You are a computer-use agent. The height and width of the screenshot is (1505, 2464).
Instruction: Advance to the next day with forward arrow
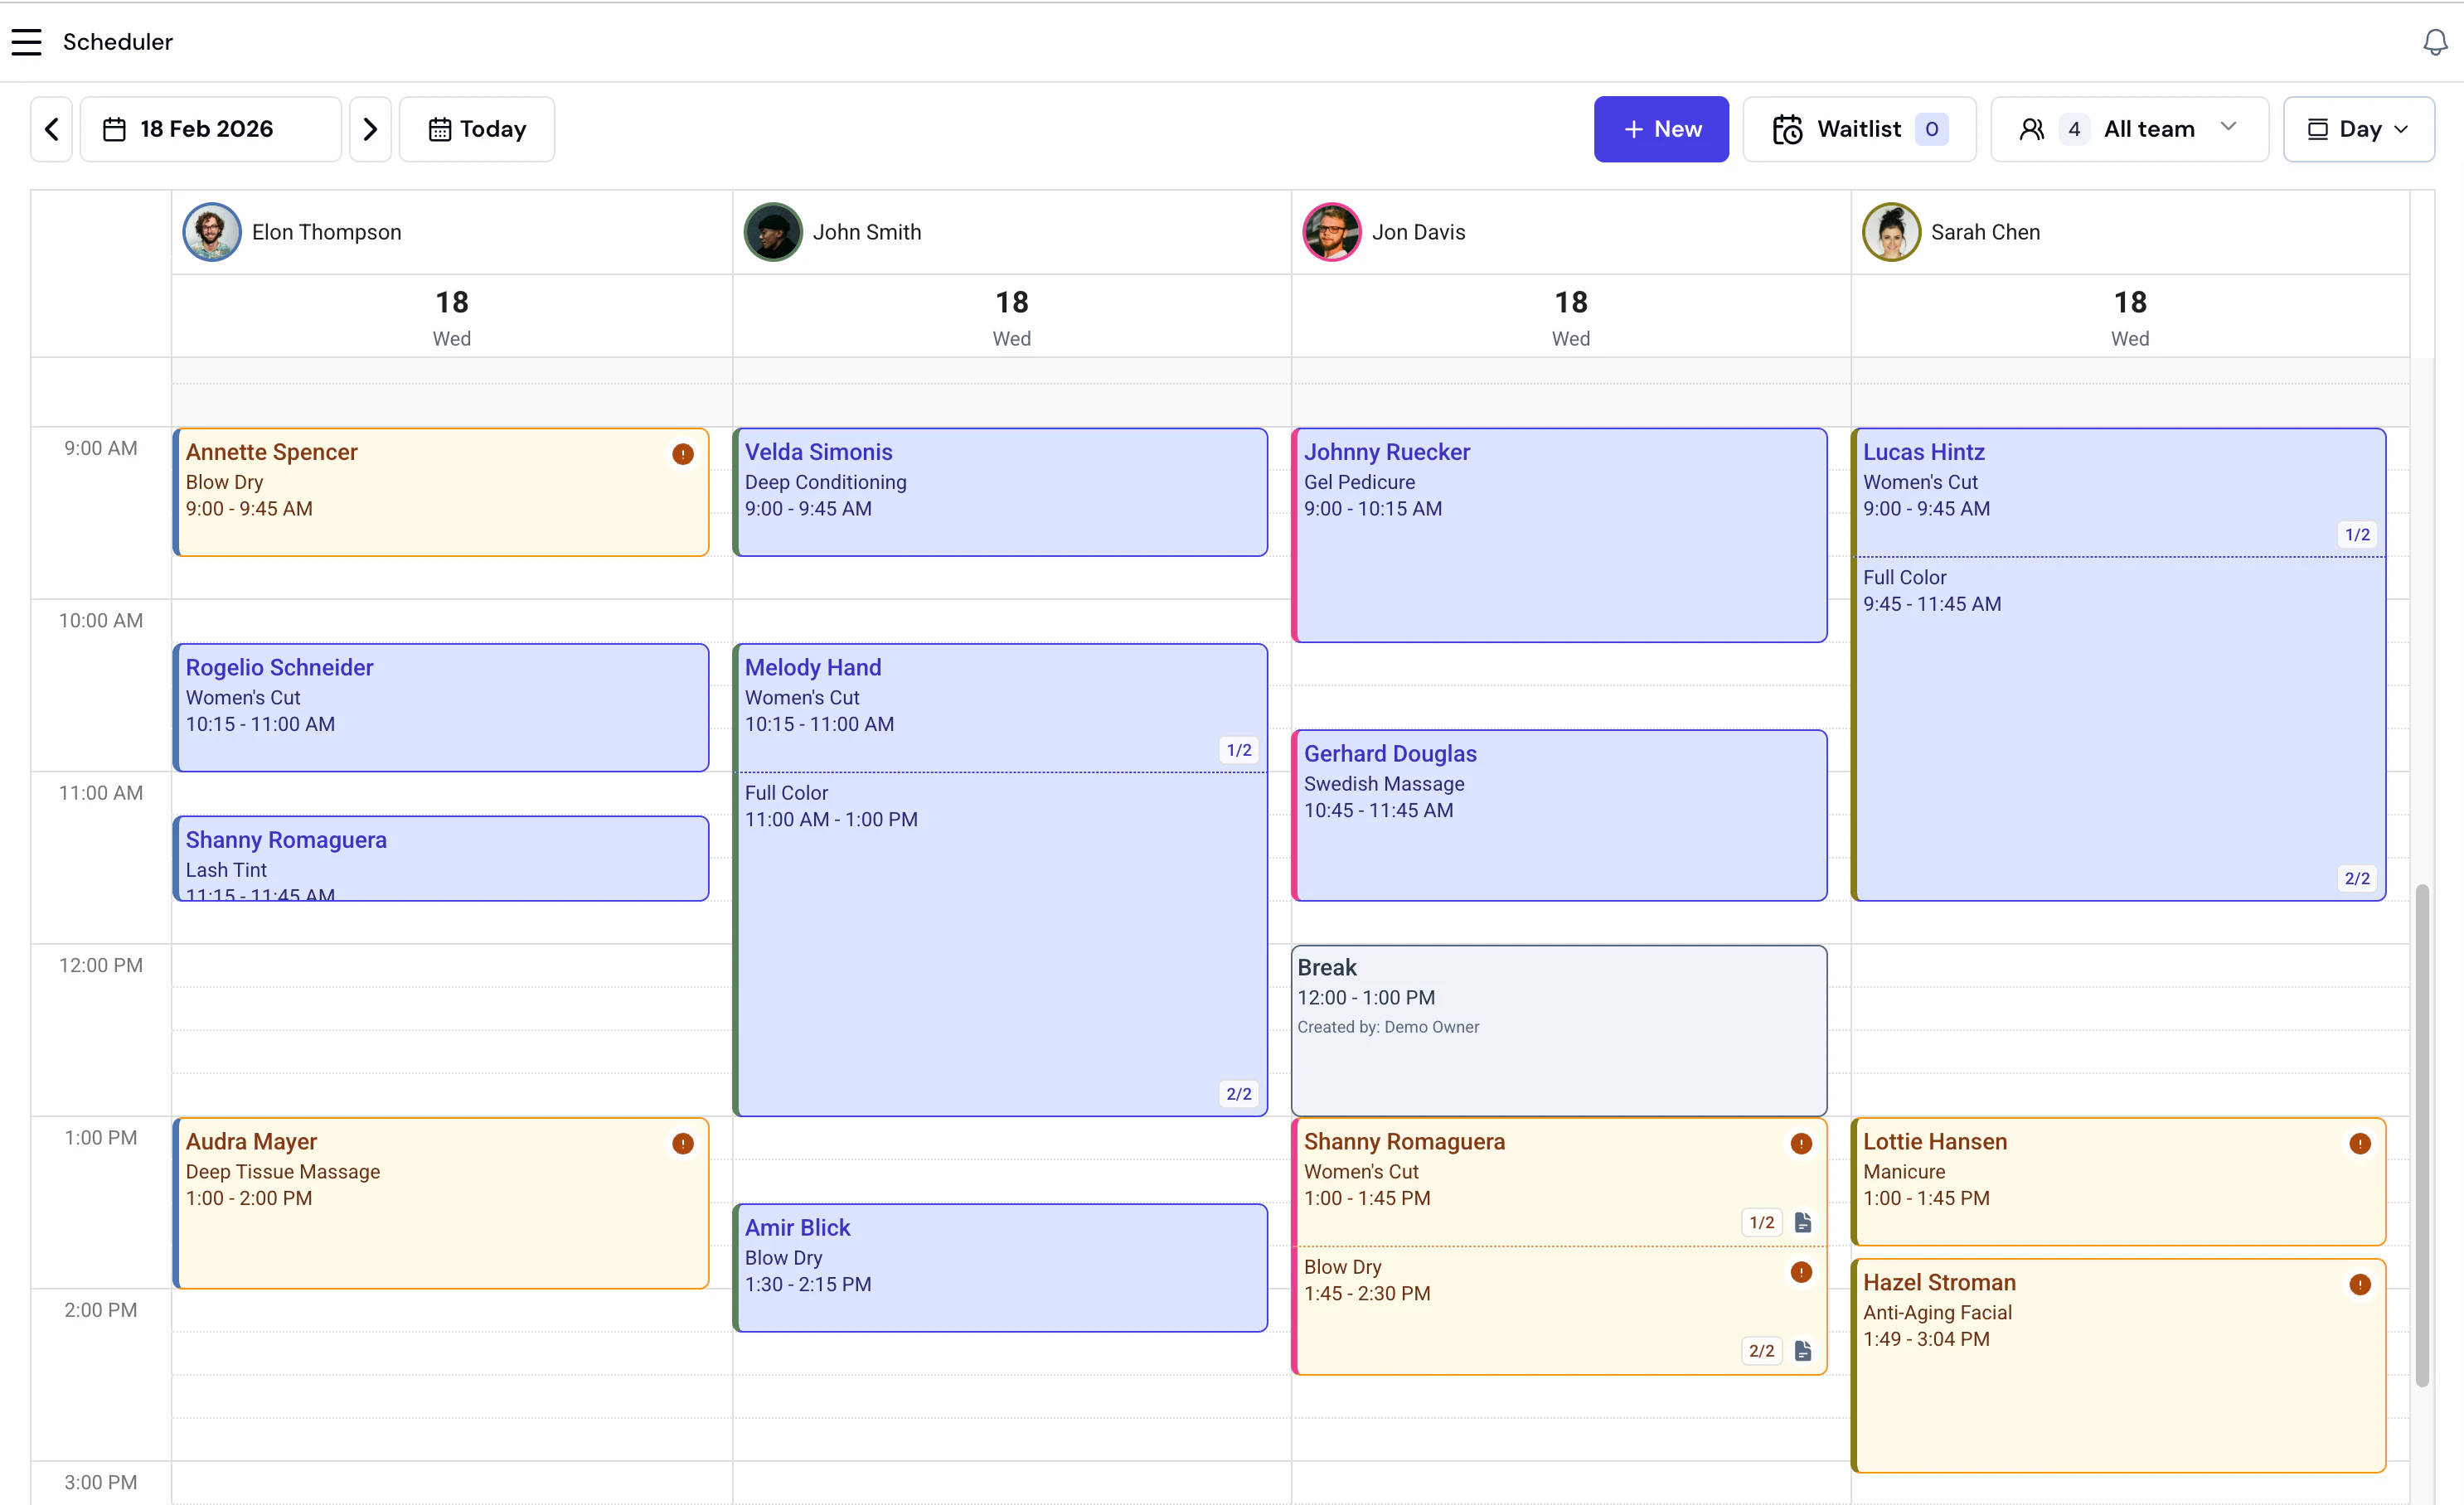[x=370, y=129]
